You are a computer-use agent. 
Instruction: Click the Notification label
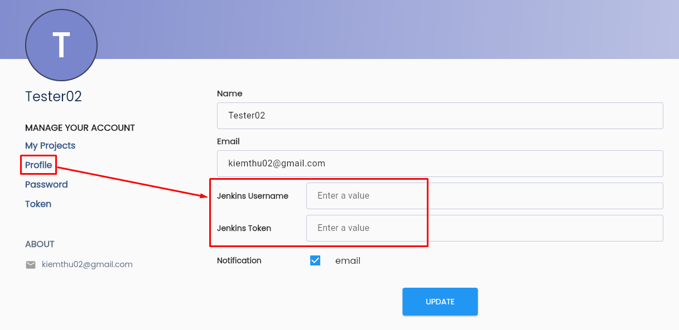(x=239, y=260)
